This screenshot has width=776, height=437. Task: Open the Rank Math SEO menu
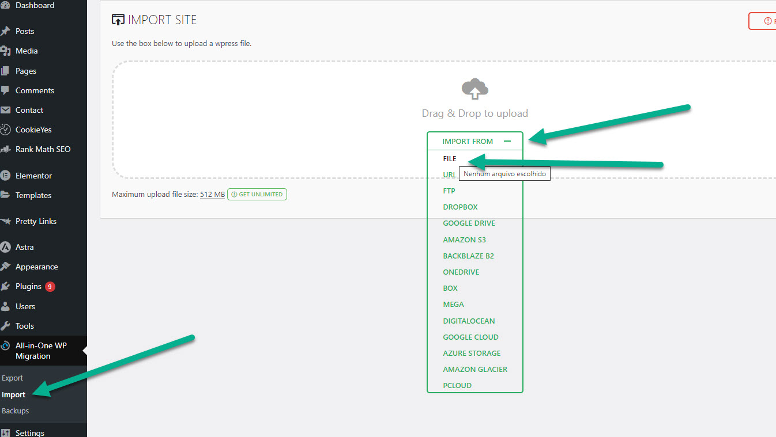pos(43,149)
